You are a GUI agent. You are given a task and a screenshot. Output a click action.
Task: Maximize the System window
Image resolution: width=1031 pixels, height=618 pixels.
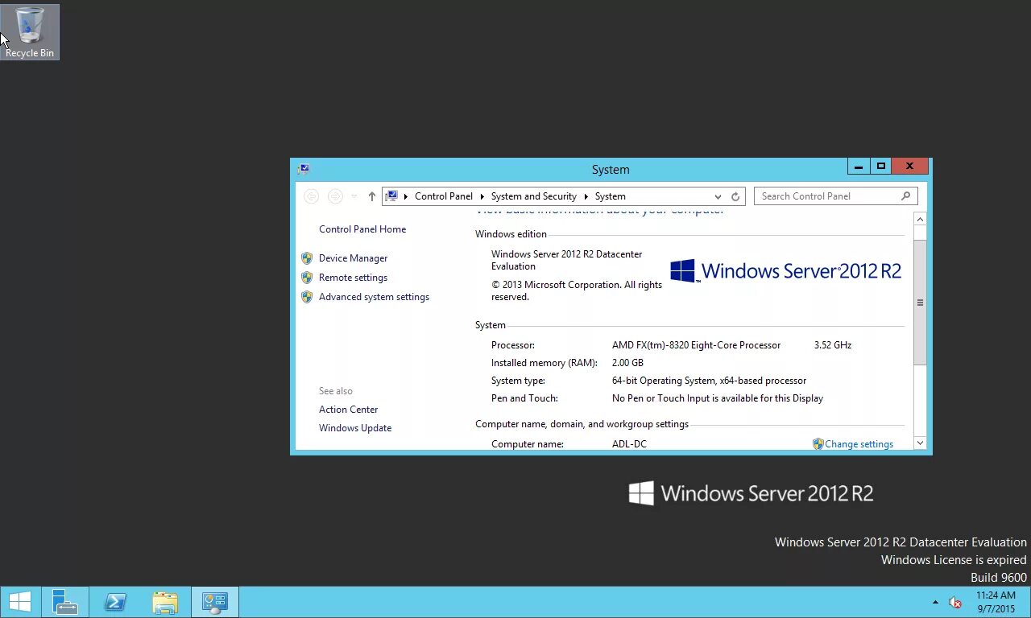881,167
